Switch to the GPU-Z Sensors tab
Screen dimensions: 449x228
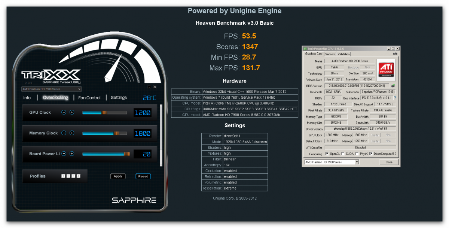[x=330, y=54]
